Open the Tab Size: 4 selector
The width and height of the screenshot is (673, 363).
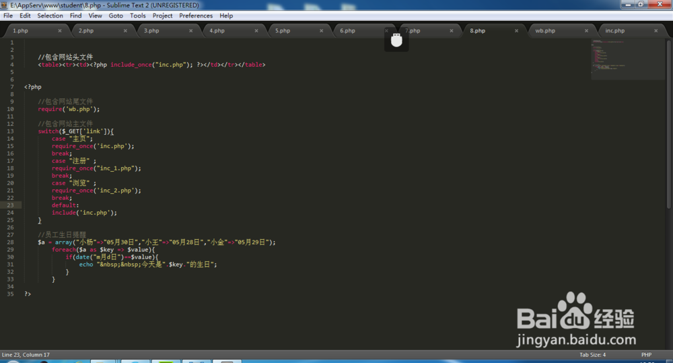pos(592,355)
